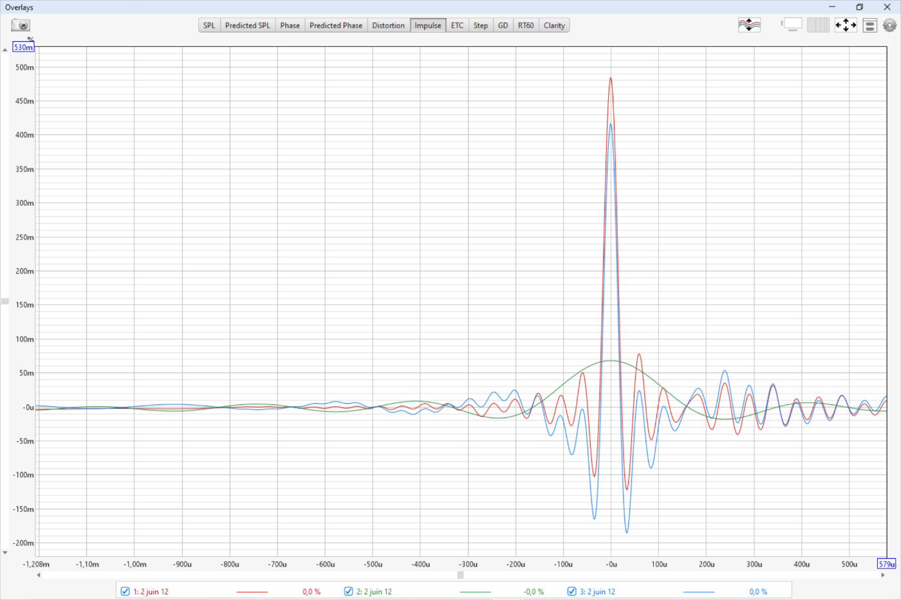This screenshot has width=901, height=600.
Task: Open settings with the gear icon
Action: pos(889,25)
